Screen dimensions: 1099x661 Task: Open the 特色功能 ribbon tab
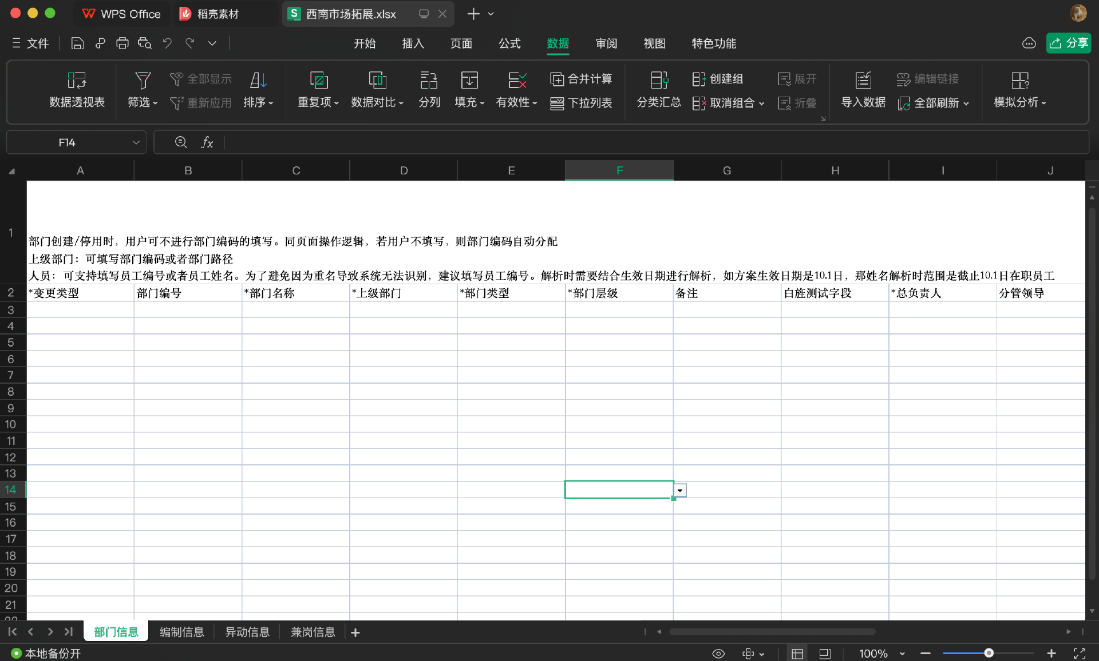coord(714,43)
